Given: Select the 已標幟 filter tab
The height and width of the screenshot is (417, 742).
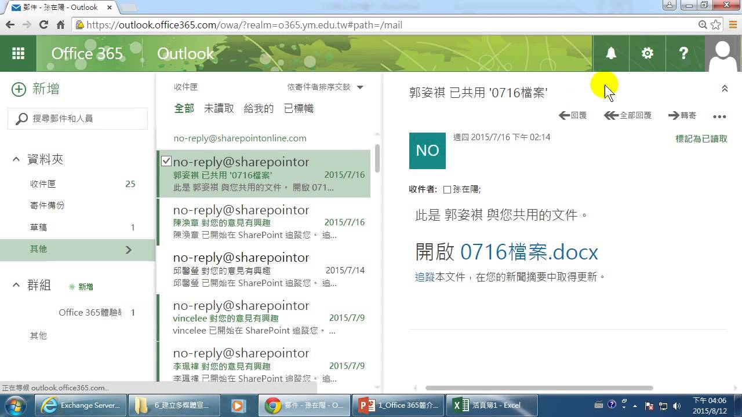Looking at the screenshot, I should (299, 108).
